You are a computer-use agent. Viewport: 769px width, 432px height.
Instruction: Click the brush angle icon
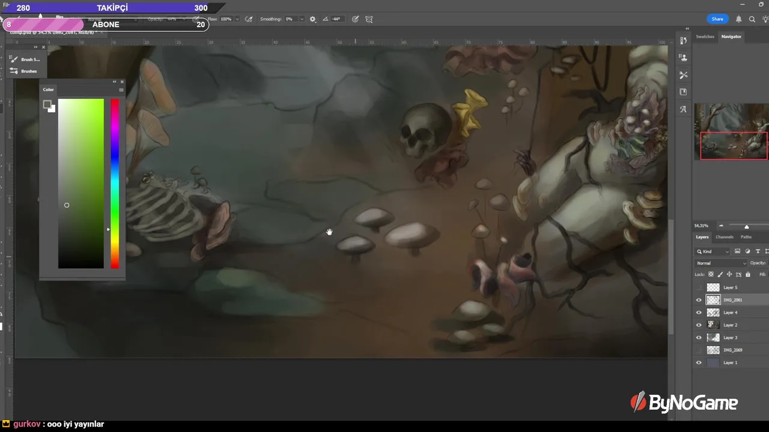point(325,19)
